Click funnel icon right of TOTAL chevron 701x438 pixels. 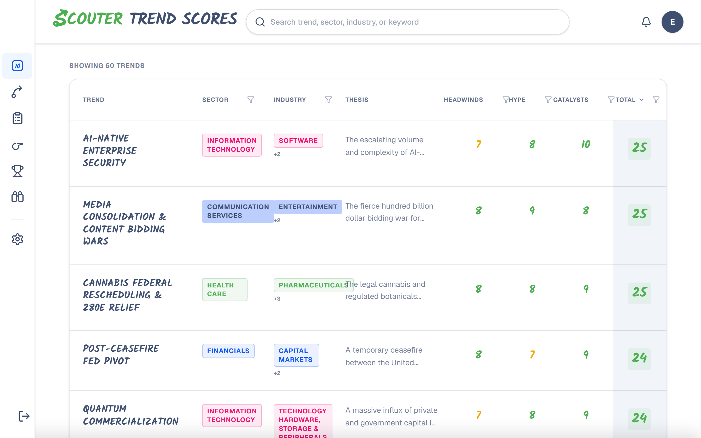pos(656,100)
